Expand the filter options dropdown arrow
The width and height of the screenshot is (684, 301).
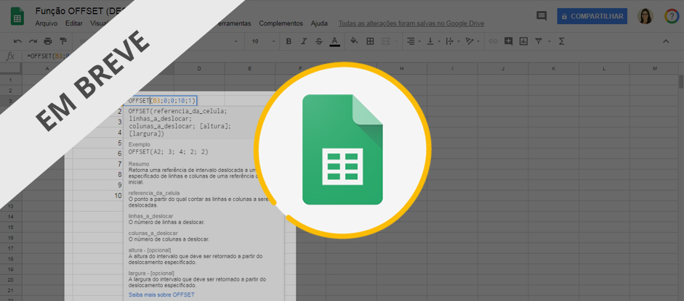click(x=549, y=41)
